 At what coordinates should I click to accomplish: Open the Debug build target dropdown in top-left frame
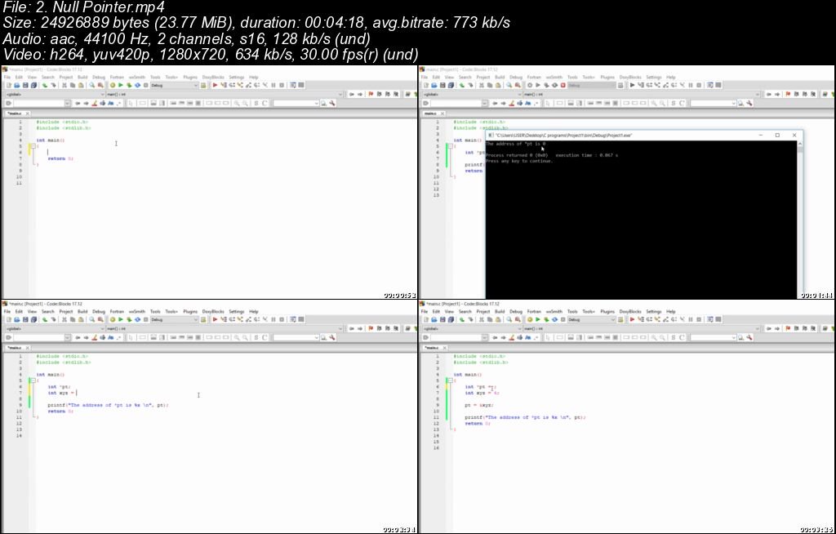175,86
